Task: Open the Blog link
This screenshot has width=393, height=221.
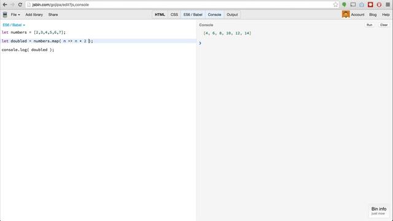Action: (x=373, y=15)
